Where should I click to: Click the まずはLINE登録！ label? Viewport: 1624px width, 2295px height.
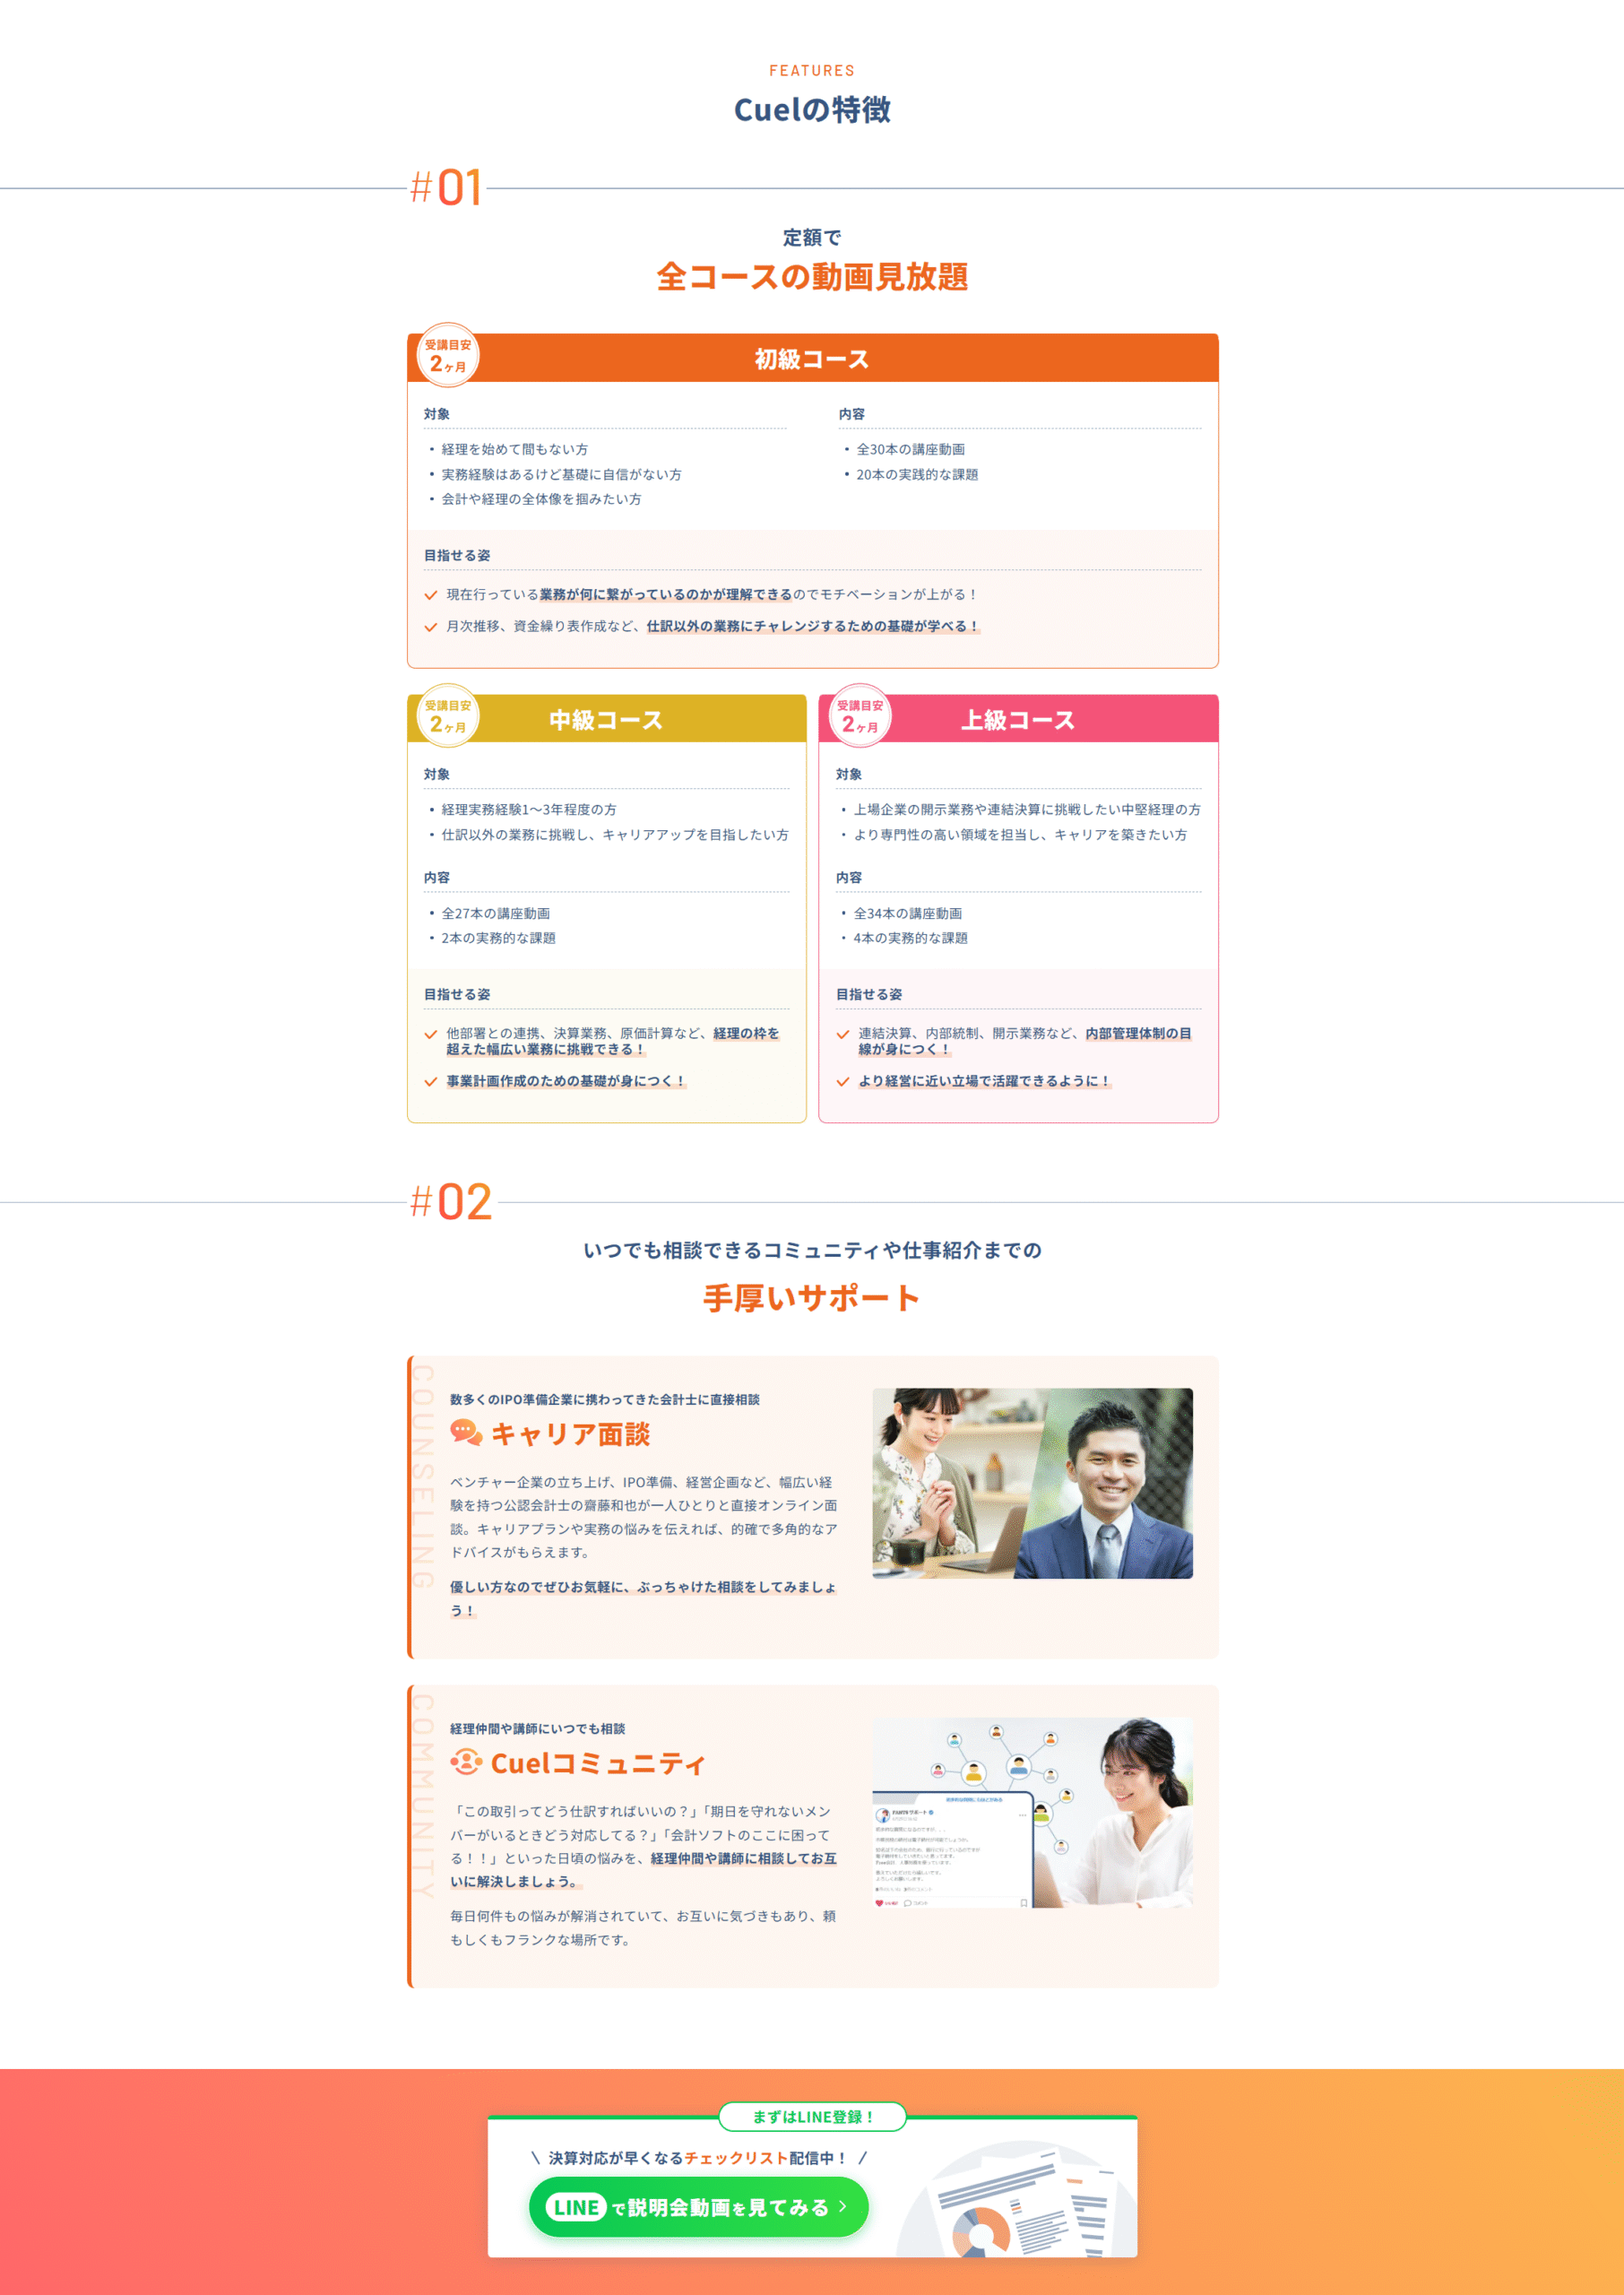click(x=812, y=2117)
